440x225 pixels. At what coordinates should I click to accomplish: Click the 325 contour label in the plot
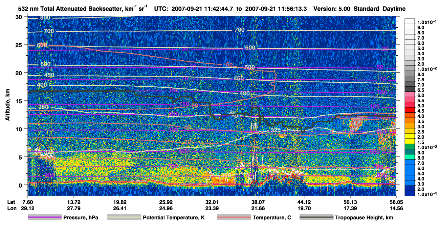point(276,130)
